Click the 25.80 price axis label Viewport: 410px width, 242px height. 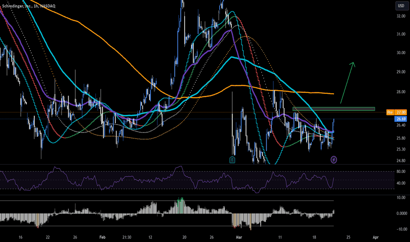401,138
